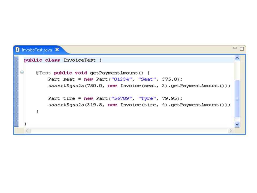Click the string "56789" in code
Viewport: 257px width, 193px height.
pyautogui.click(x=122, y=98)
